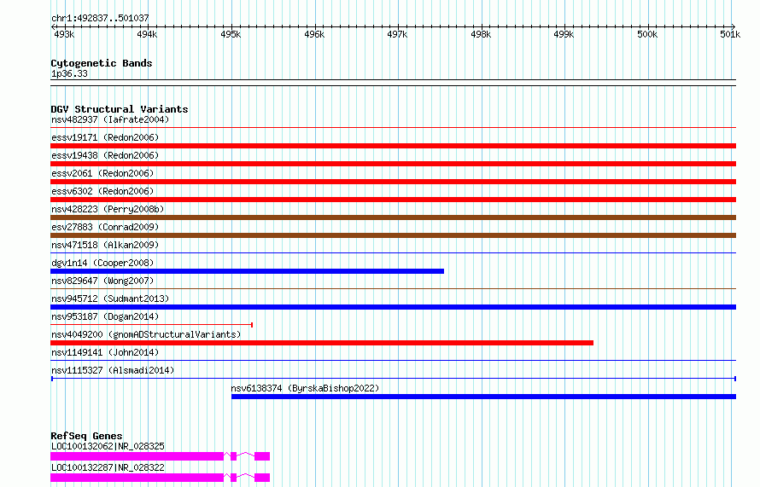Select the red bar for essv2061
This screenshot has height=487, width=760.
393,182
